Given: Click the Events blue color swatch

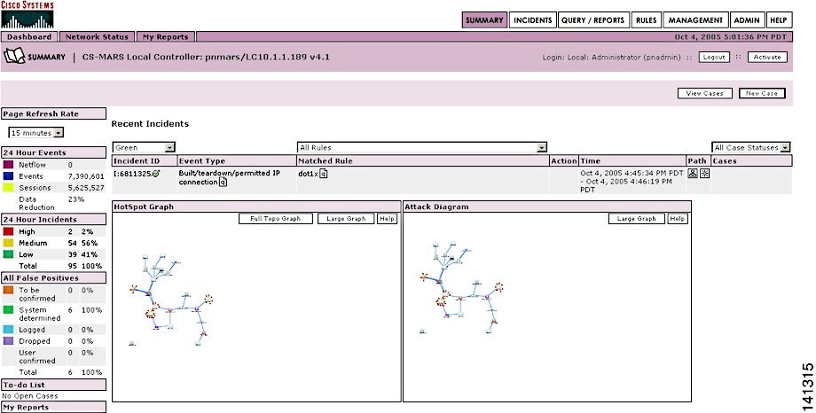Looking at the screenshot, I should (8, 175).
